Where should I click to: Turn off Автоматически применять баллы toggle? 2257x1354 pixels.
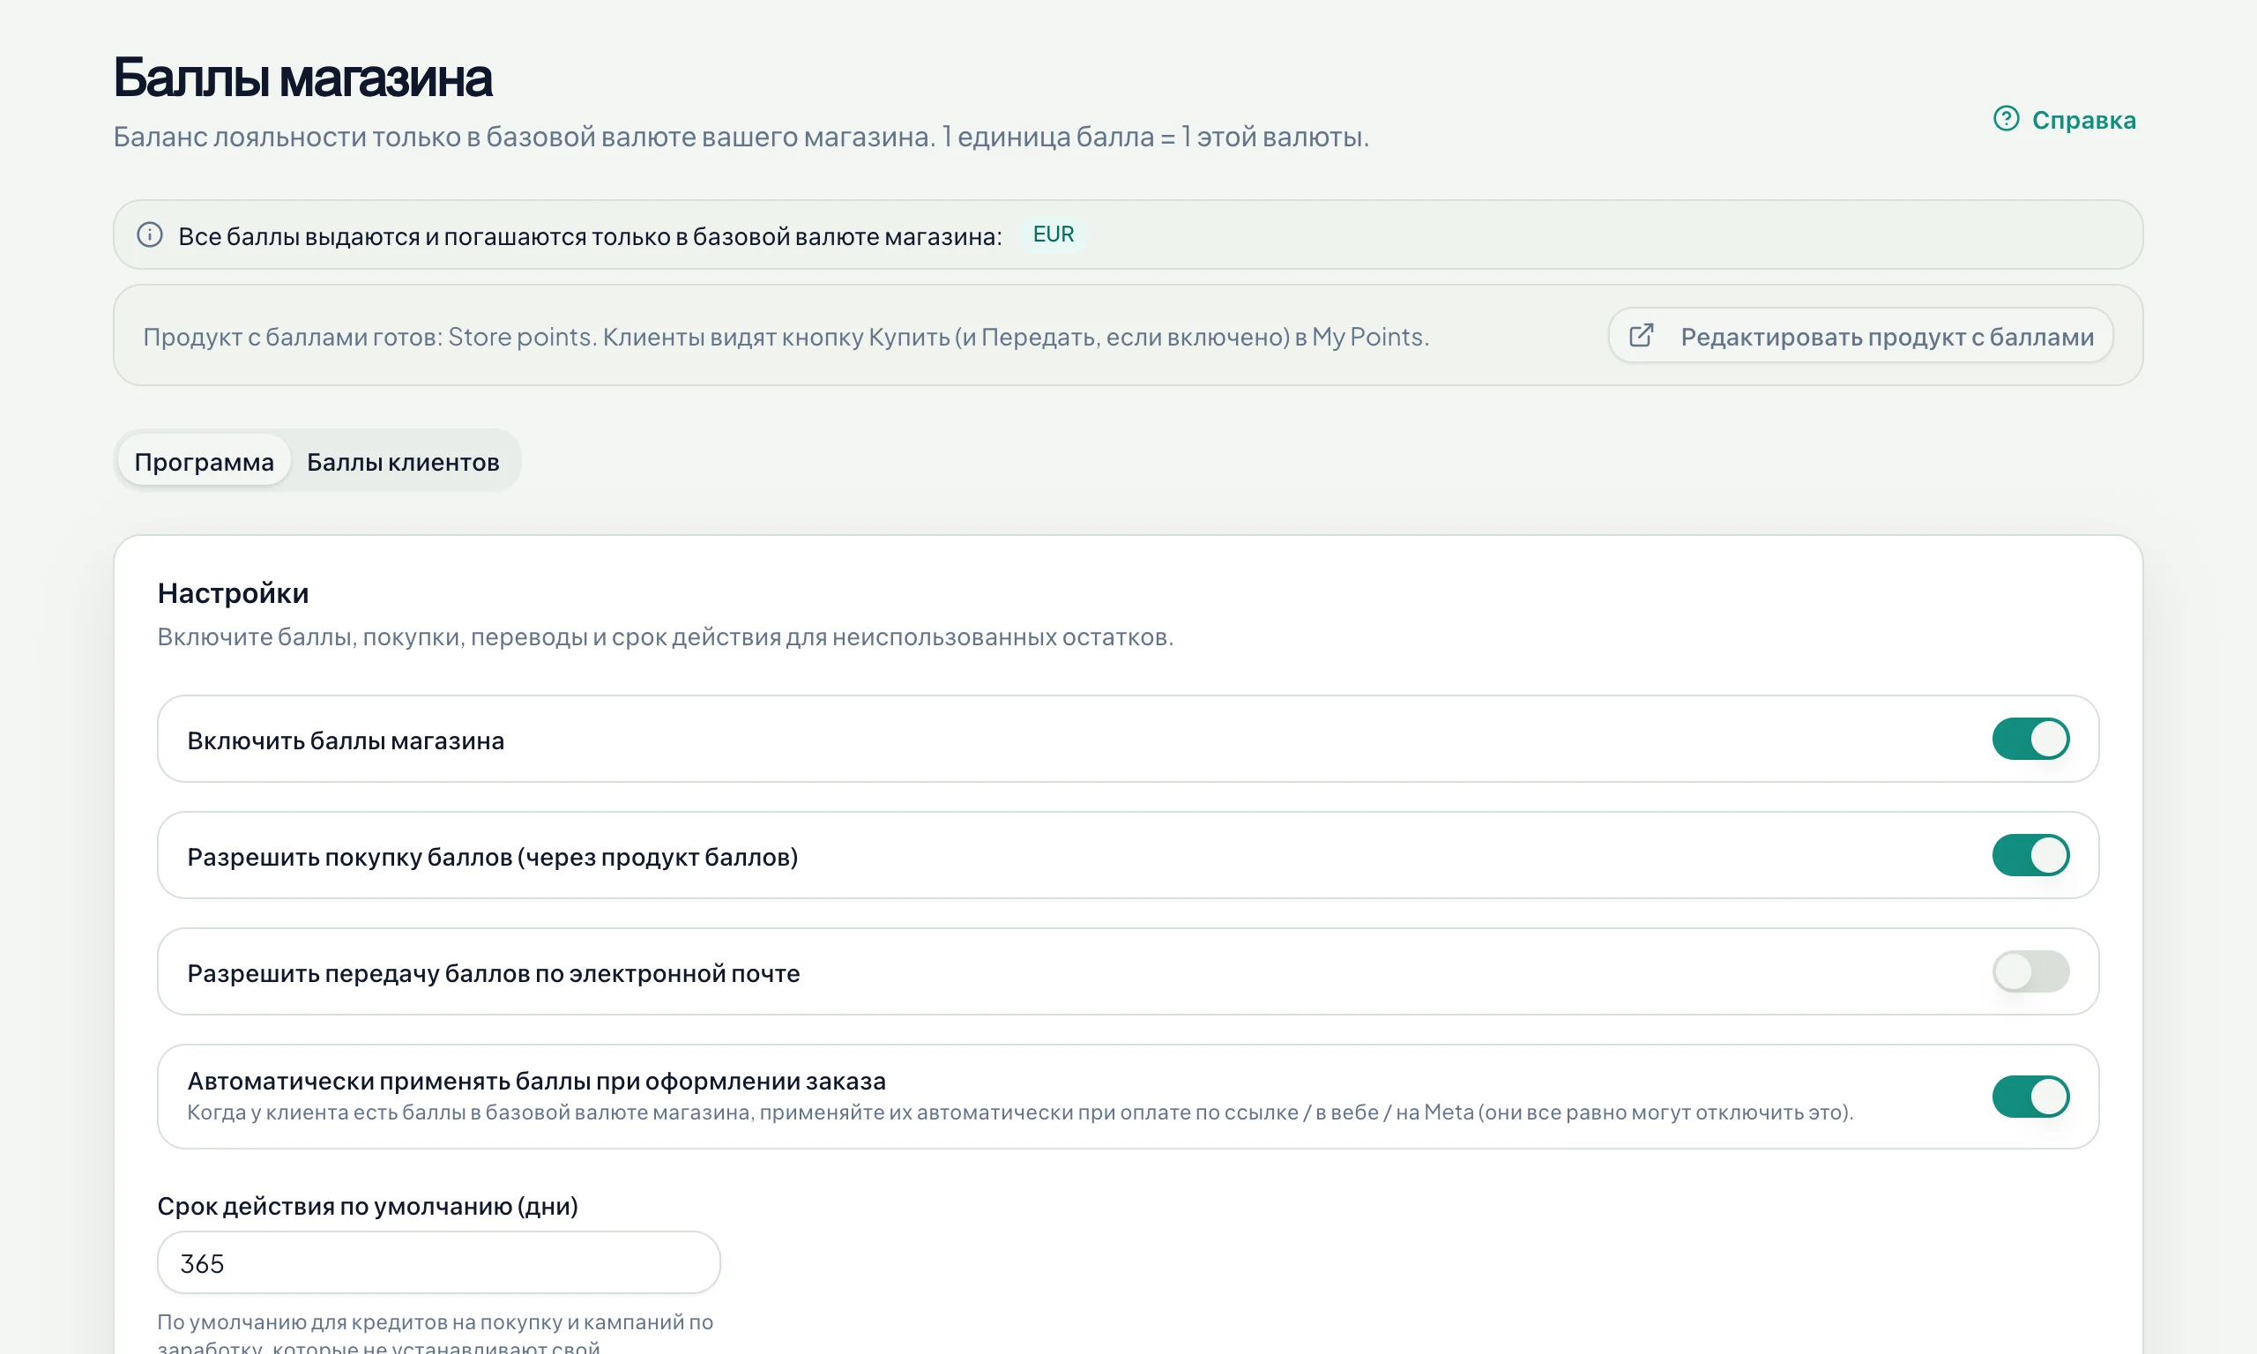click(x=2030, y=1097)
